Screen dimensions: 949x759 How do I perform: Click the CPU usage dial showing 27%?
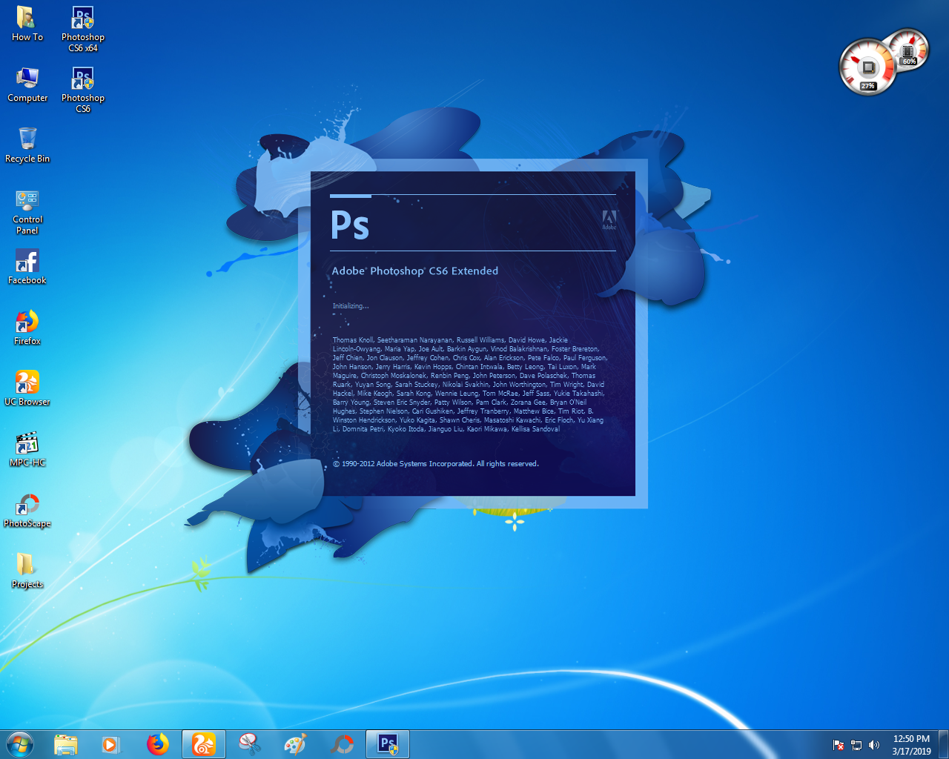(867, 68)
